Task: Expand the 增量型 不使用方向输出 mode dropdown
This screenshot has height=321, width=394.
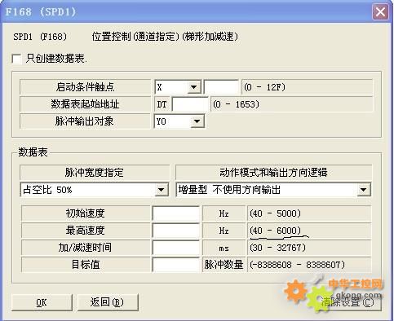Action: point(364,190)
